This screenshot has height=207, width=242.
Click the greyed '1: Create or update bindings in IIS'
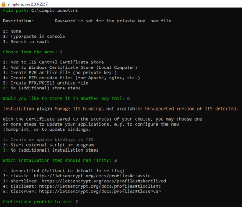[x=48, y=140]
